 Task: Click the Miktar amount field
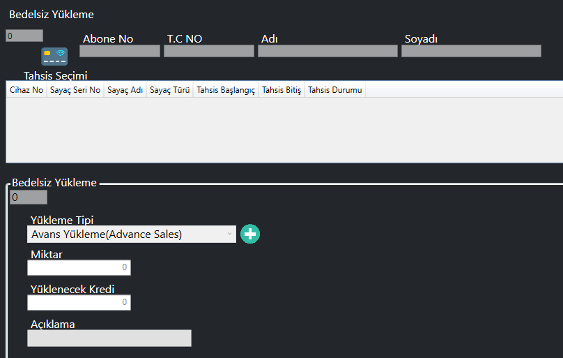[79, 267]
